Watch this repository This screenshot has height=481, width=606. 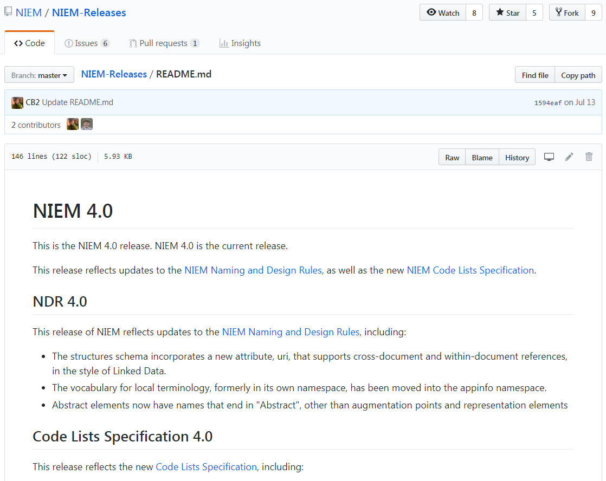443,13
